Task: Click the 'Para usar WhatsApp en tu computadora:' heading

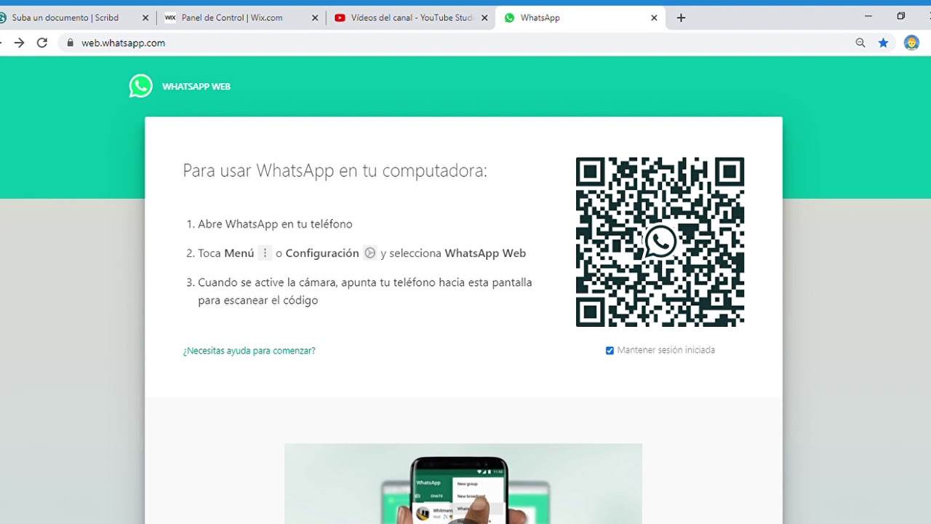Action: pyautogui.click(x=335, y=171)
